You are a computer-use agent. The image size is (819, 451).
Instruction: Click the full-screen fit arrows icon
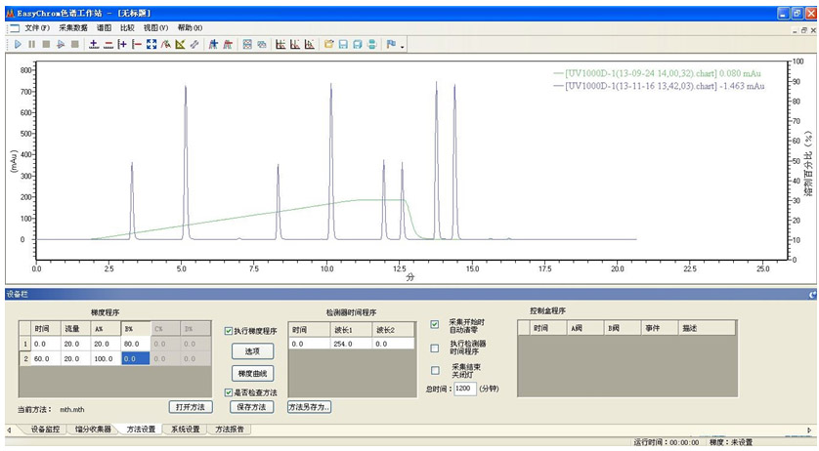(x=151, y=45)
